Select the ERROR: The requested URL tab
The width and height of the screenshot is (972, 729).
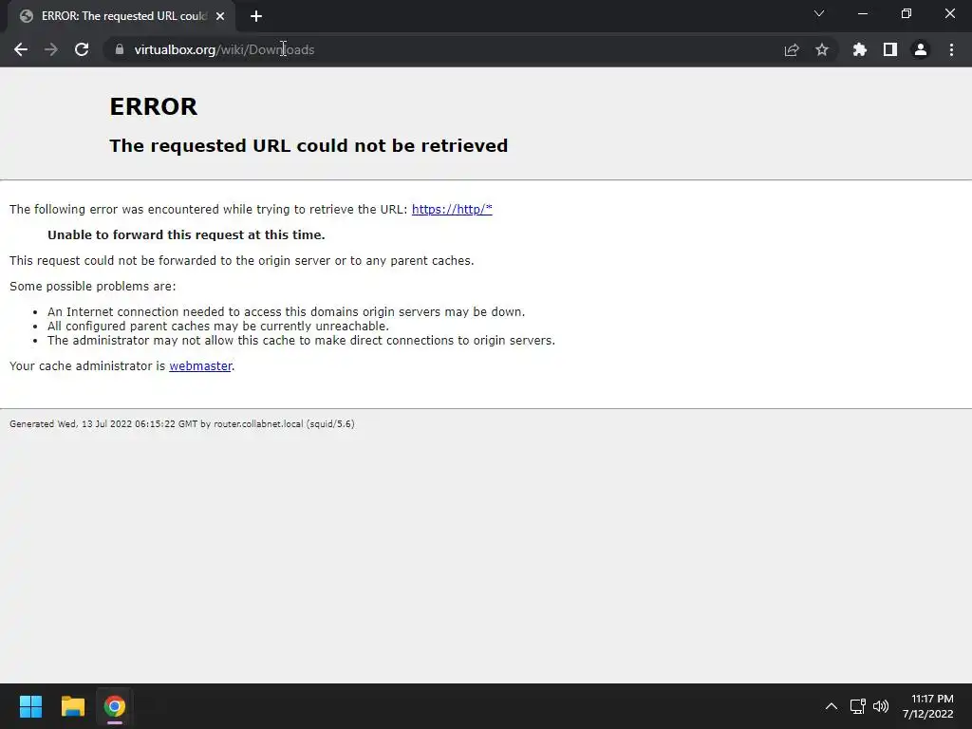[121, 16]
